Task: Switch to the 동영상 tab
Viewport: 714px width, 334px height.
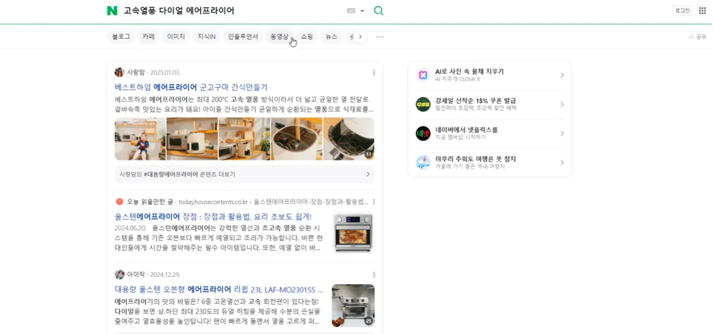Action: click(x=280, y=37)
